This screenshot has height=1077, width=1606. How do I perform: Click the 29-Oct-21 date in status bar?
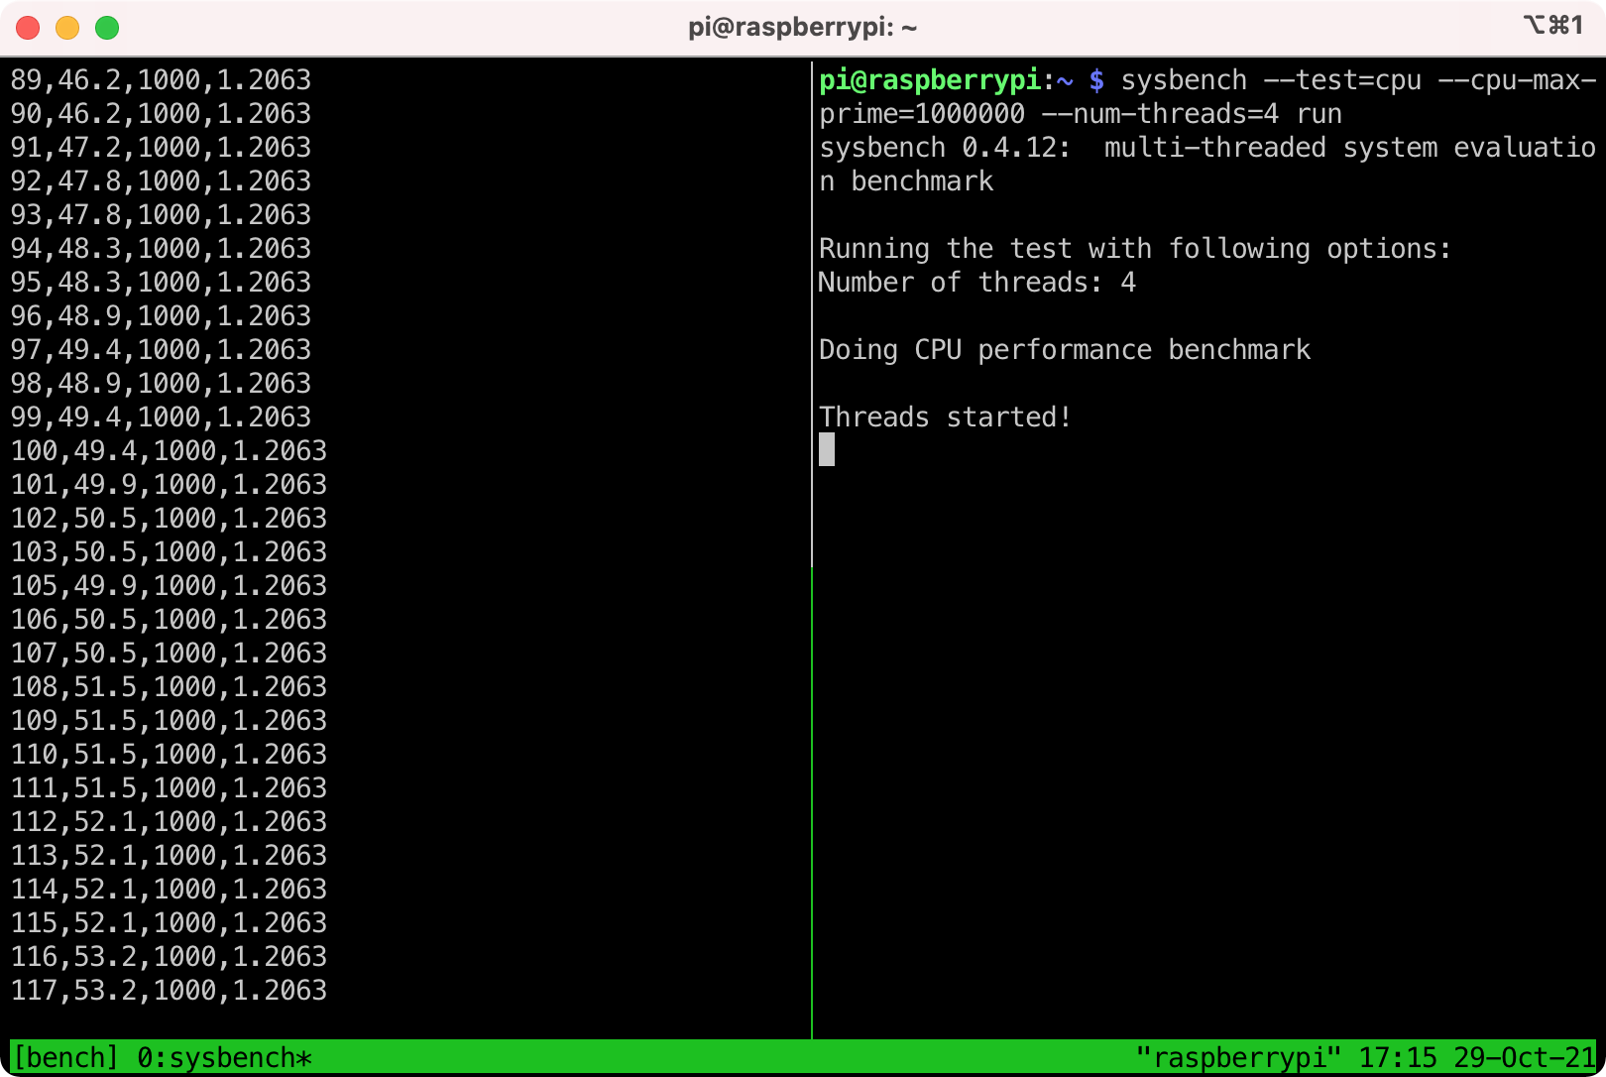click(x=1525, y=1058)
